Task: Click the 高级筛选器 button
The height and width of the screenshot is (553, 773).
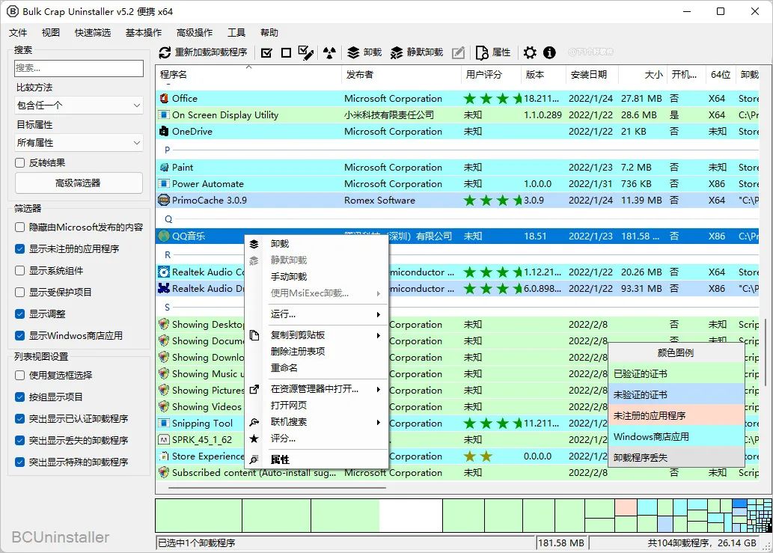Action: pyautogui.click(x=79, y=183)
